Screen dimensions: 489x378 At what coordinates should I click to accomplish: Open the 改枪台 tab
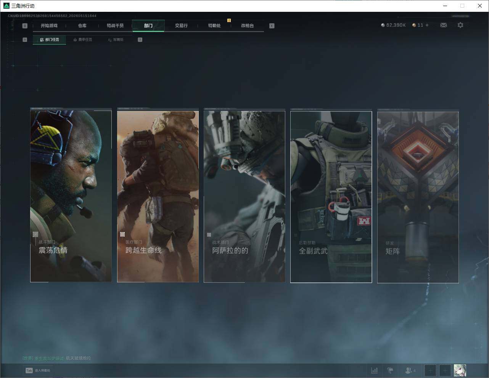pyautogui.click(x=248, y=26)
